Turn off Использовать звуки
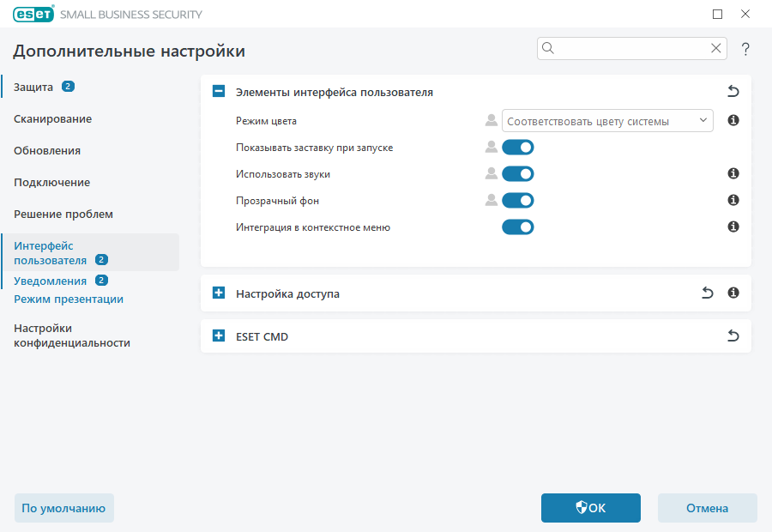The width and height of the screenshot is (772, 532). [x=518, y=173]
